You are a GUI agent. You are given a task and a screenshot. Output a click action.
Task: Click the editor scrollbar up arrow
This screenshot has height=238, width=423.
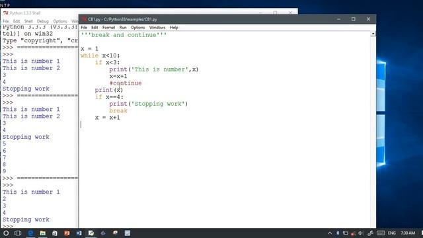[x=373, y=34]
